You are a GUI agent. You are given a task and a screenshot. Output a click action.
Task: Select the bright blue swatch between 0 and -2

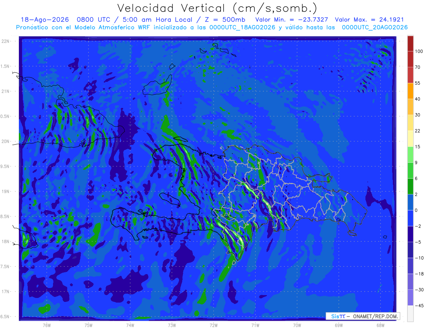[x=410, y=218]
